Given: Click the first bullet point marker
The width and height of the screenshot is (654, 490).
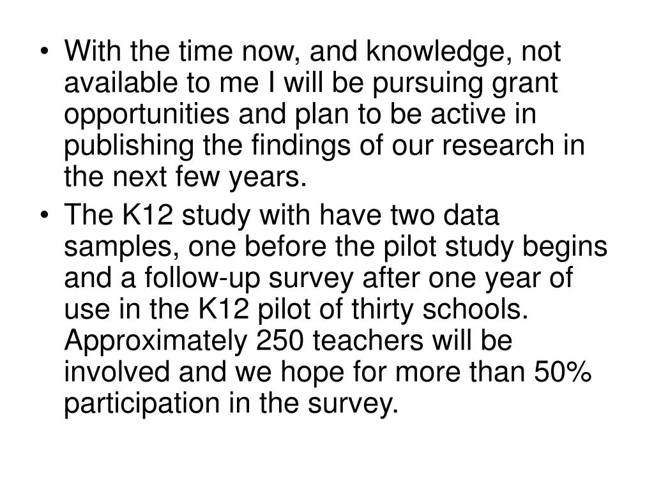Looking at the screenshot, I should (x=45, y=52).
